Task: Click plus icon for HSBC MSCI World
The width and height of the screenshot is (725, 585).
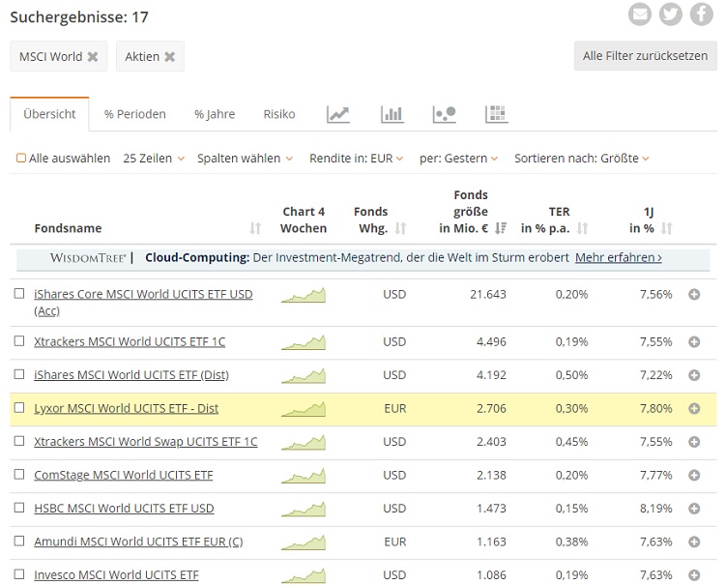Action: point(694,509)
